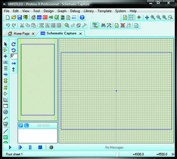Select the Buses Mode tool
This screenshot has height=159, width=177.
coord(5,74)
